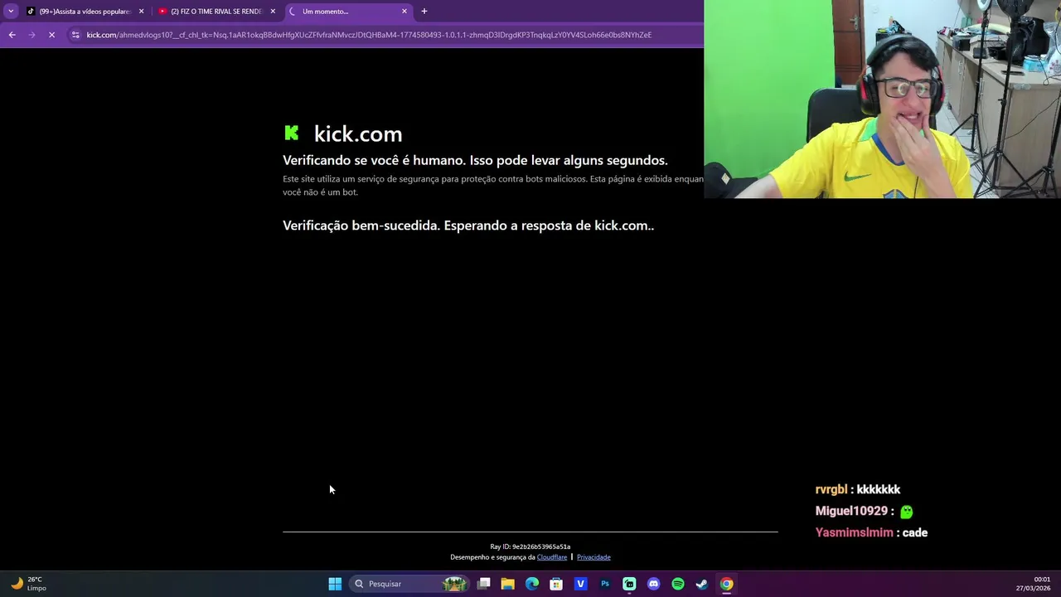Open the Windows Start menu
The width and height of the screenshot is (1061, 597).
click(x=335, y=584)
